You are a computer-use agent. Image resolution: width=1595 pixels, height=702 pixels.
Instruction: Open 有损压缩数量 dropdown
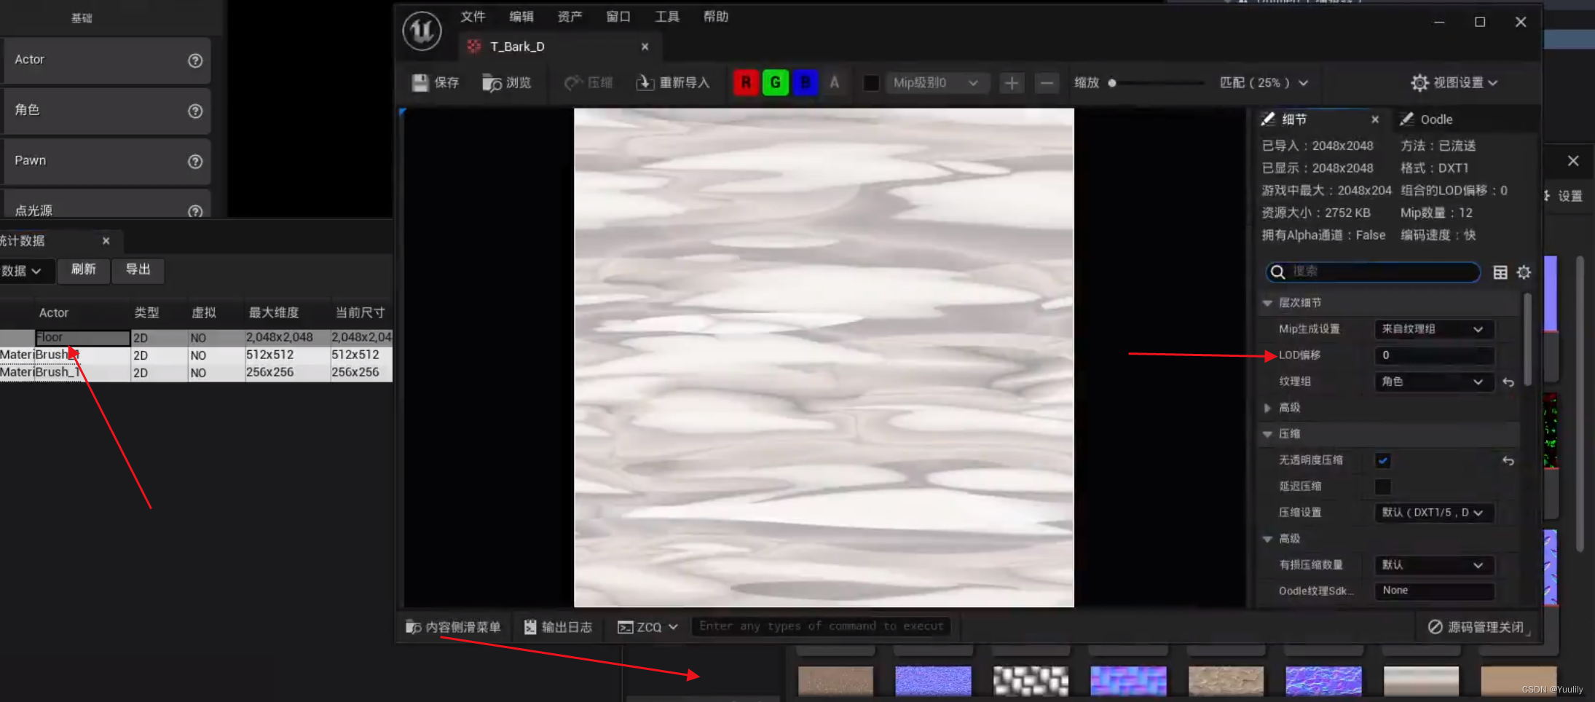click(1434, 565)
